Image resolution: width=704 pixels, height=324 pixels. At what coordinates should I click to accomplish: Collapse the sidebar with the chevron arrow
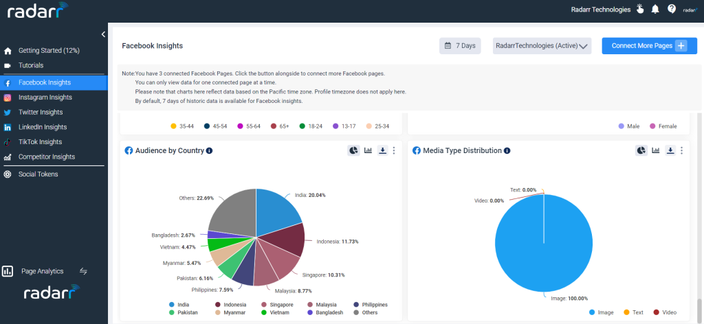(x=103, y=34)
